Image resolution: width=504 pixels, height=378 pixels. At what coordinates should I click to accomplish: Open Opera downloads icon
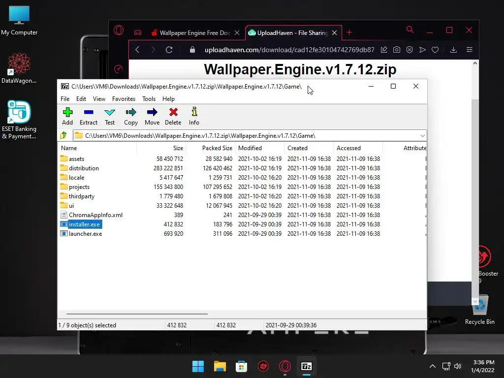click(453, 50)
